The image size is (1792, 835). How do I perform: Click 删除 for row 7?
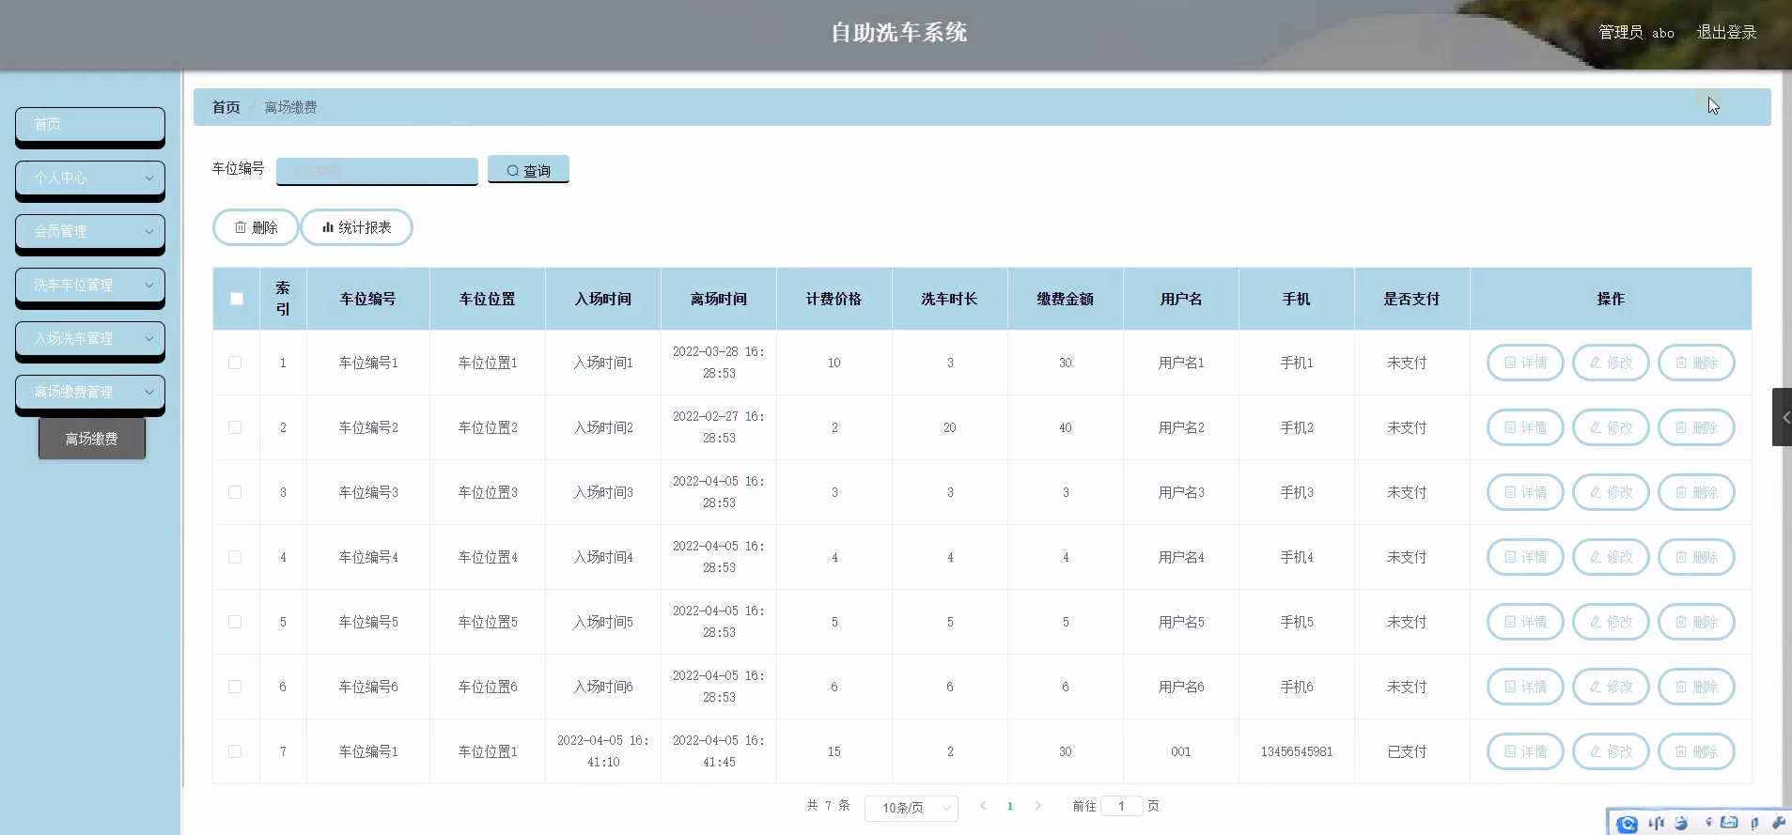click(1696, 751)
